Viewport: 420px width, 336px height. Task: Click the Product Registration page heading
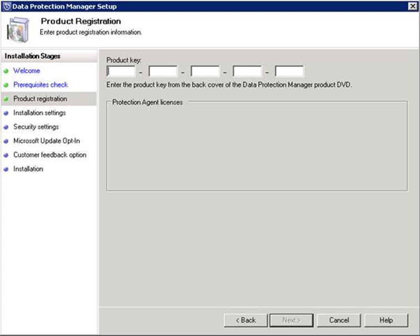click(x=81, y=21)
